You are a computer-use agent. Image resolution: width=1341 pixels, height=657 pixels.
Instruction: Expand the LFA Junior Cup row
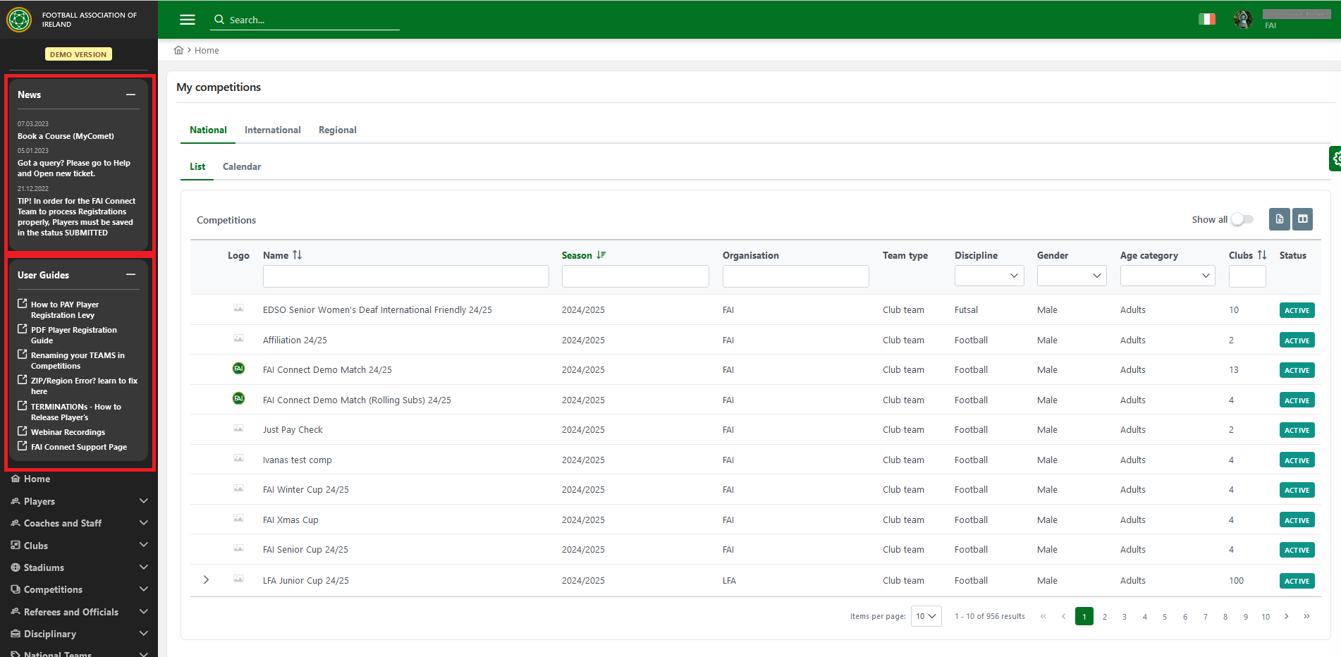tap(206, 580)
